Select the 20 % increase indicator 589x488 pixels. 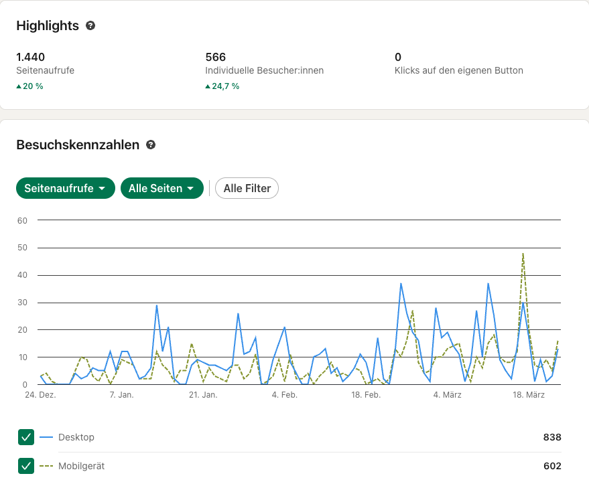(29, 86)
